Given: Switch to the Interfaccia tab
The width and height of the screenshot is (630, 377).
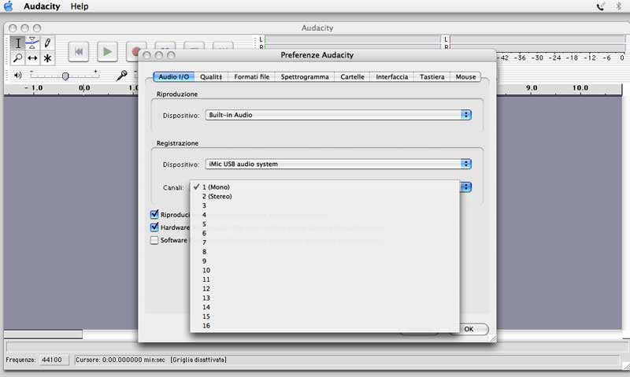Looking at the screenshot, I should [x=391, y=76].
